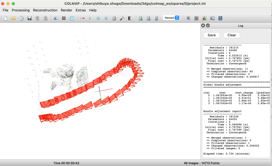This screenshot has height=166, width=272.
Task: Open project using the folder icon
Action: [13, 18]
